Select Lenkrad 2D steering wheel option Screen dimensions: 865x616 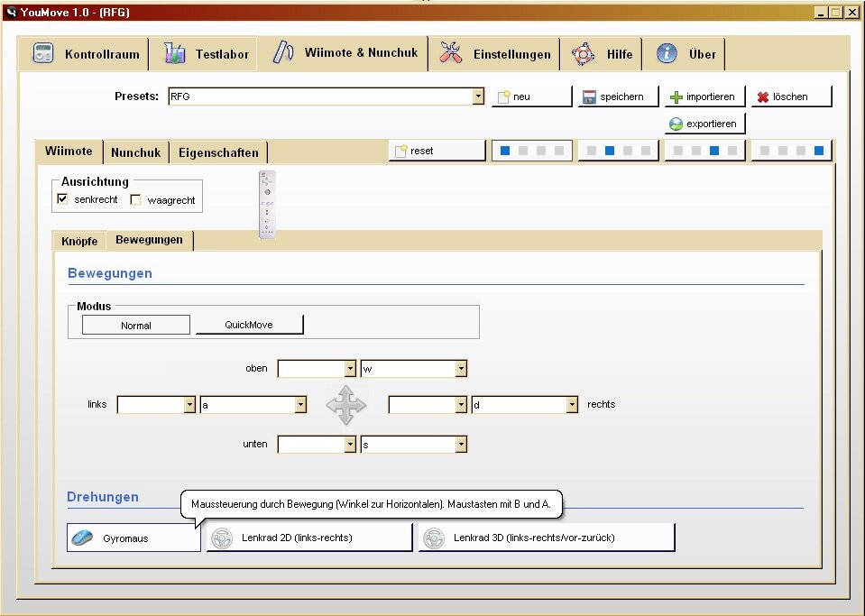tap(308, 538)
